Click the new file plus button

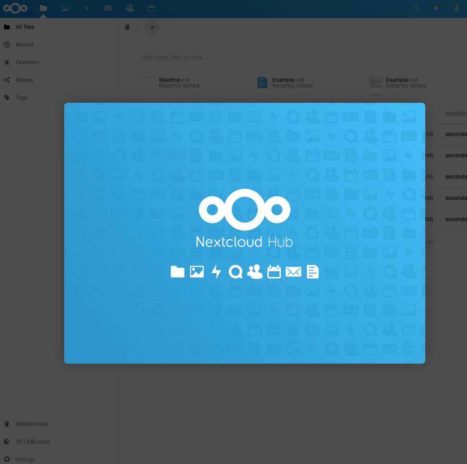click(152, 27)
